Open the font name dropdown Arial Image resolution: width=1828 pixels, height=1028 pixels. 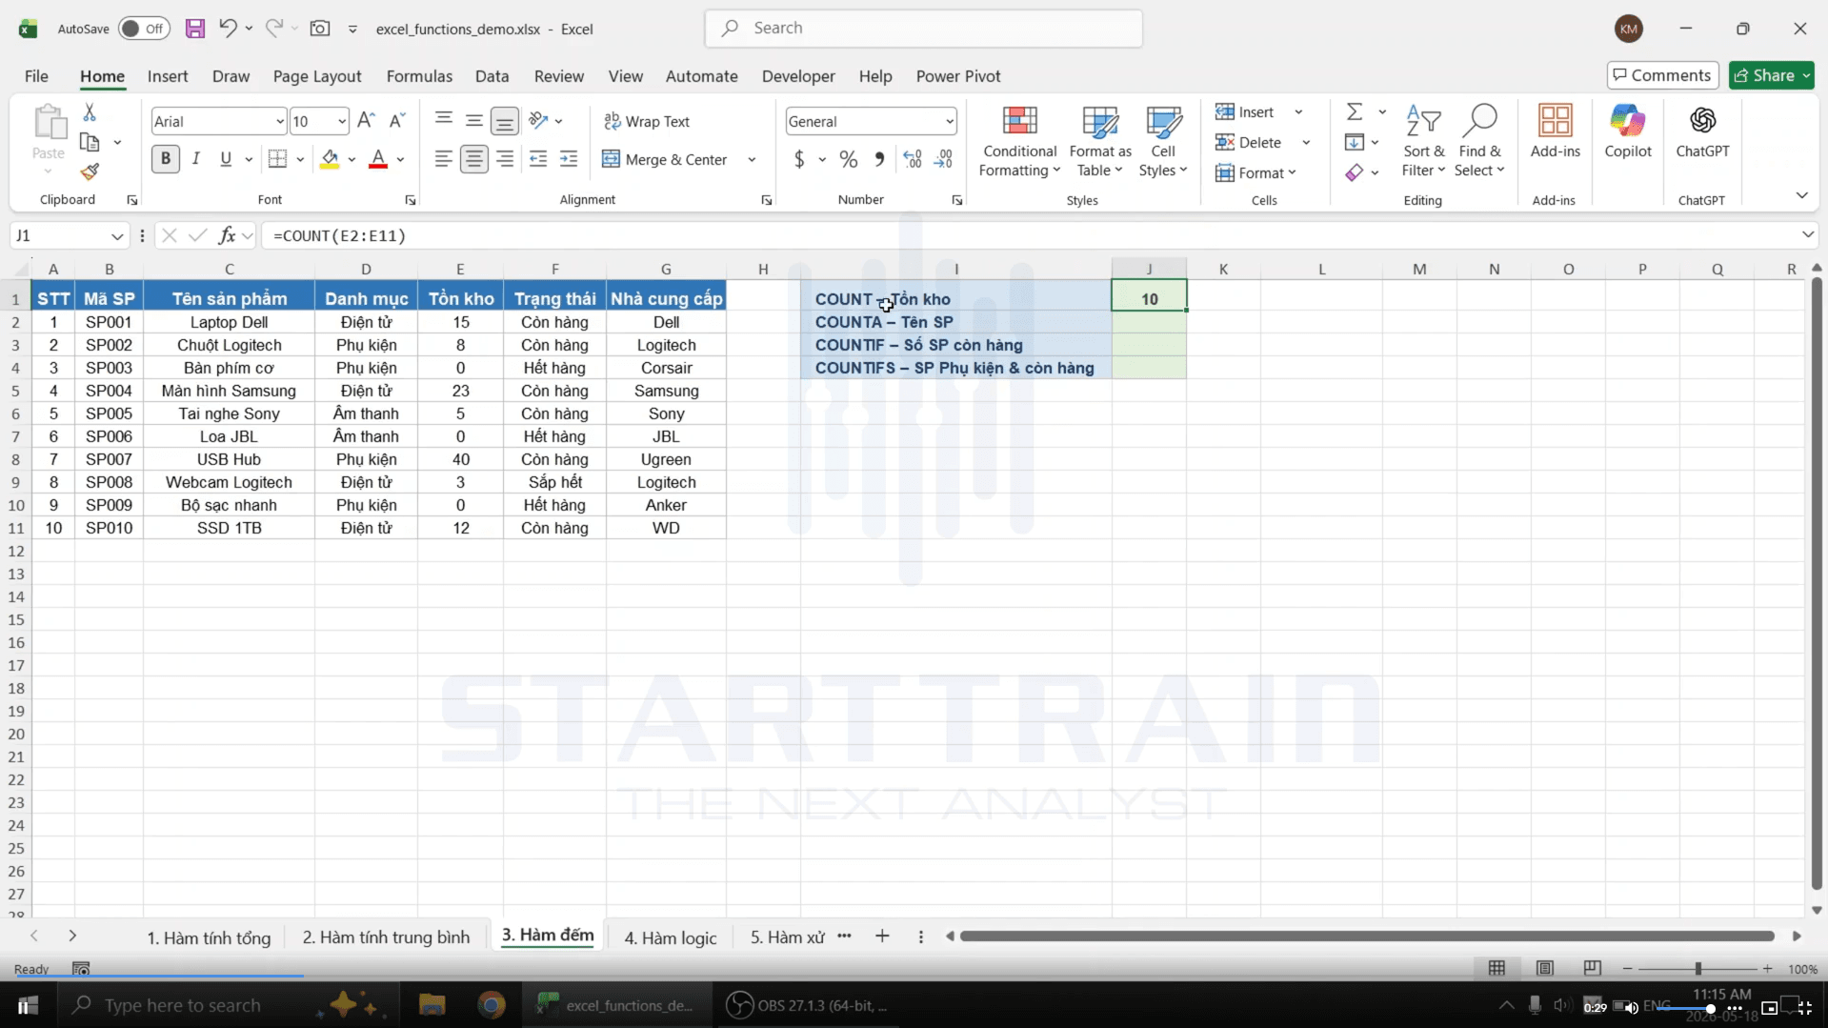coord(279,121)
